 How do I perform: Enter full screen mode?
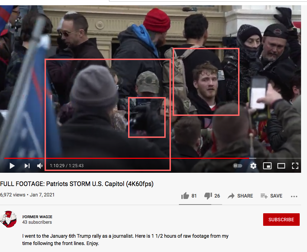tap(295, 166)
